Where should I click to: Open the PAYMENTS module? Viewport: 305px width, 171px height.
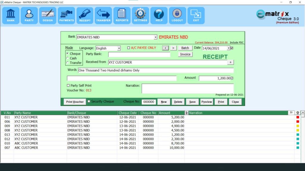click(66, 15)
